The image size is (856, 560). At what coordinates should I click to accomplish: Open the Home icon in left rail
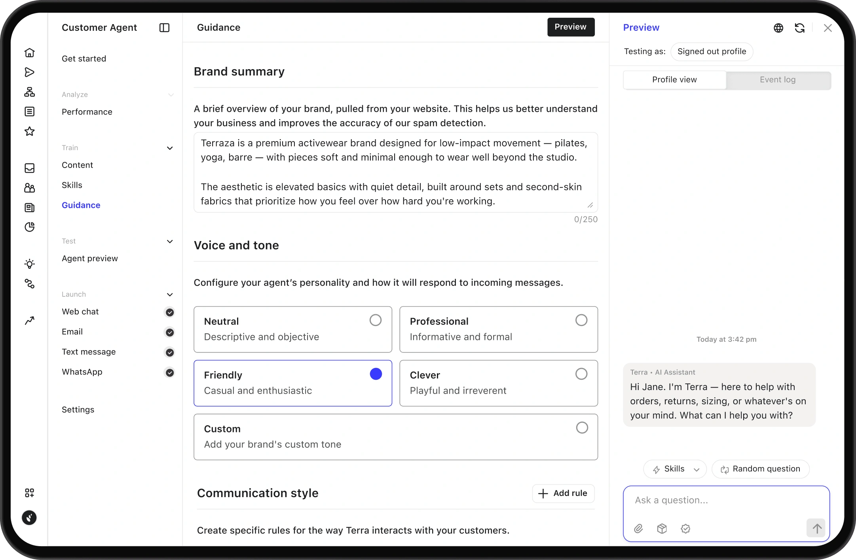[30, 53]
